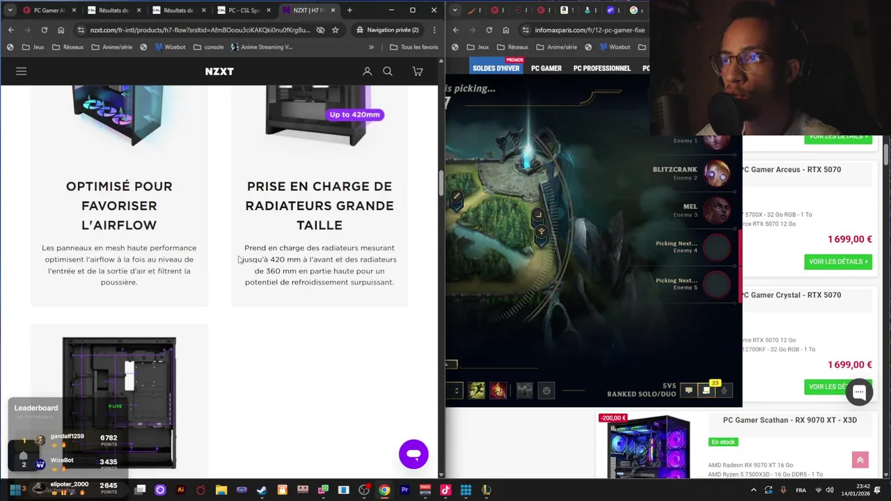Open the NZXT account icon
The width and height of the screenshot is (891, 501).
tap(368, 71)
